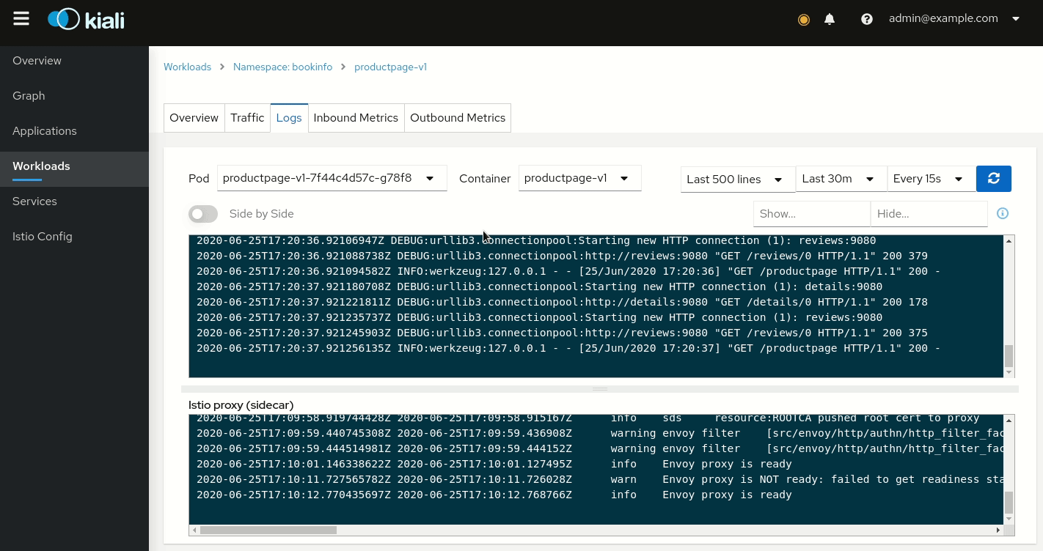The height and width of the screenshot is (551, 1043).
Task: Click the blue refresh logs button
Action: pyautogui.click(x=994, y=179)
